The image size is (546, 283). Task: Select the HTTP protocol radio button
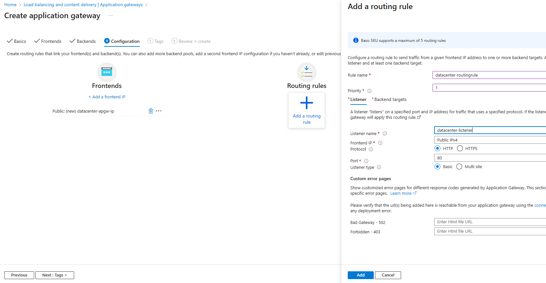pos(438,148)
